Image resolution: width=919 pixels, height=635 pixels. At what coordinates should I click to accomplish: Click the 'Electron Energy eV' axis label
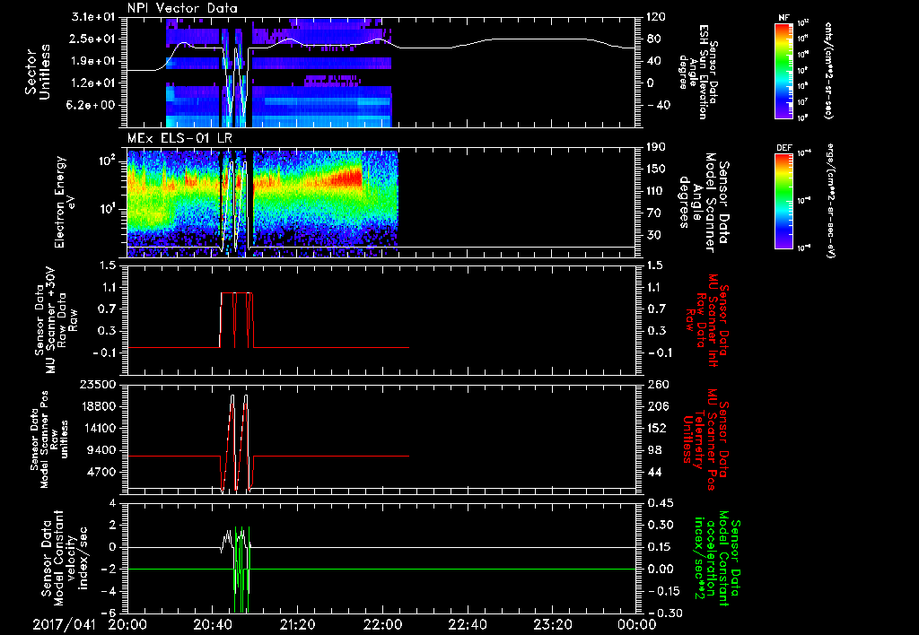pos(65,202)
